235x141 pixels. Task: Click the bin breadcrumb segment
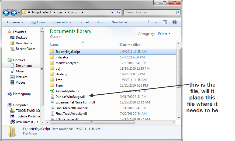click(60, 12)
